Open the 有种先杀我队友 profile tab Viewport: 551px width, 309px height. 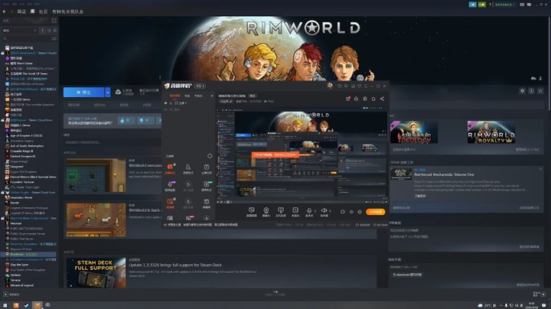68,11
